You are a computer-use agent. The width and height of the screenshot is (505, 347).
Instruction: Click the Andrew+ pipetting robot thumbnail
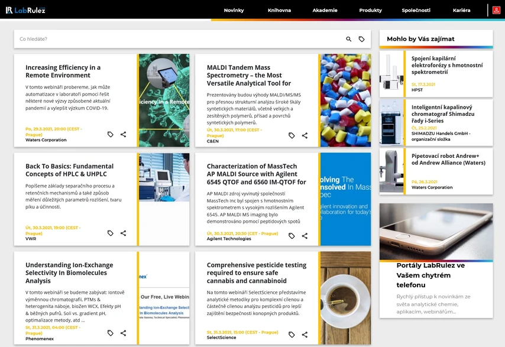(391, 171)
